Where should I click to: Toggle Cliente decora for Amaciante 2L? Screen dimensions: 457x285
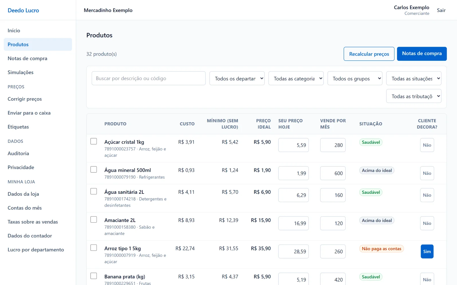[x=427, y=223]
